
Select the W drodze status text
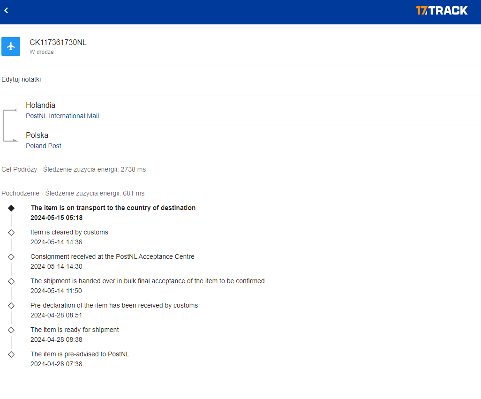point(42,52)
